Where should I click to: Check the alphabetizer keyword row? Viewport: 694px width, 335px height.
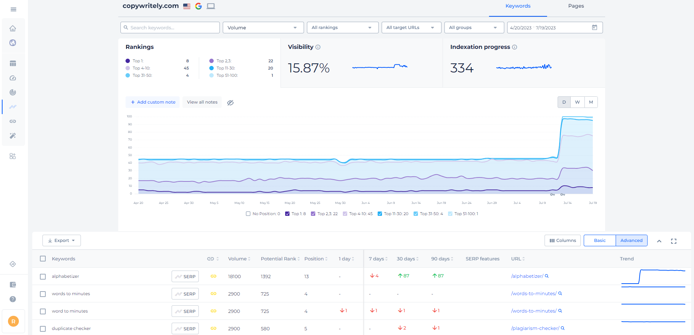(43, 277)
